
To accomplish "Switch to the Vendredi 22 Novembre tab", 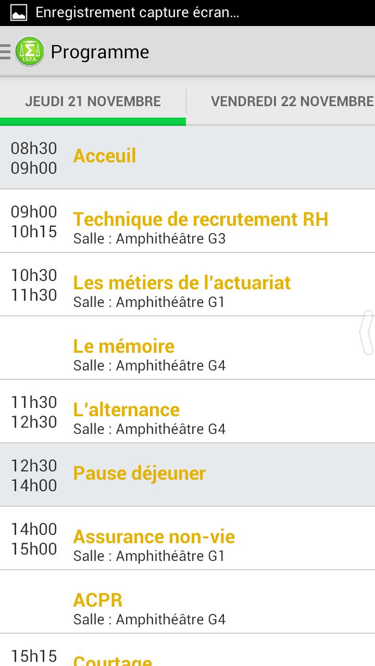I will click(292, 101).
